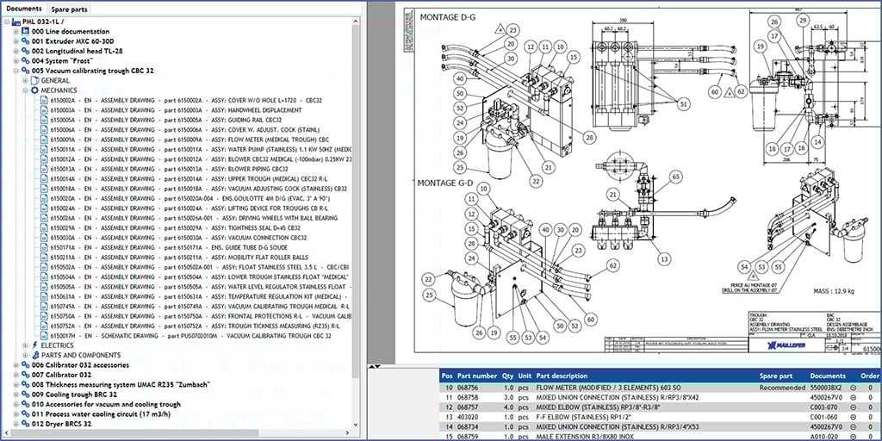Expand 004 System "Frost" node
882x441 pixels.
pyautogui.click(x=16, y=61)
